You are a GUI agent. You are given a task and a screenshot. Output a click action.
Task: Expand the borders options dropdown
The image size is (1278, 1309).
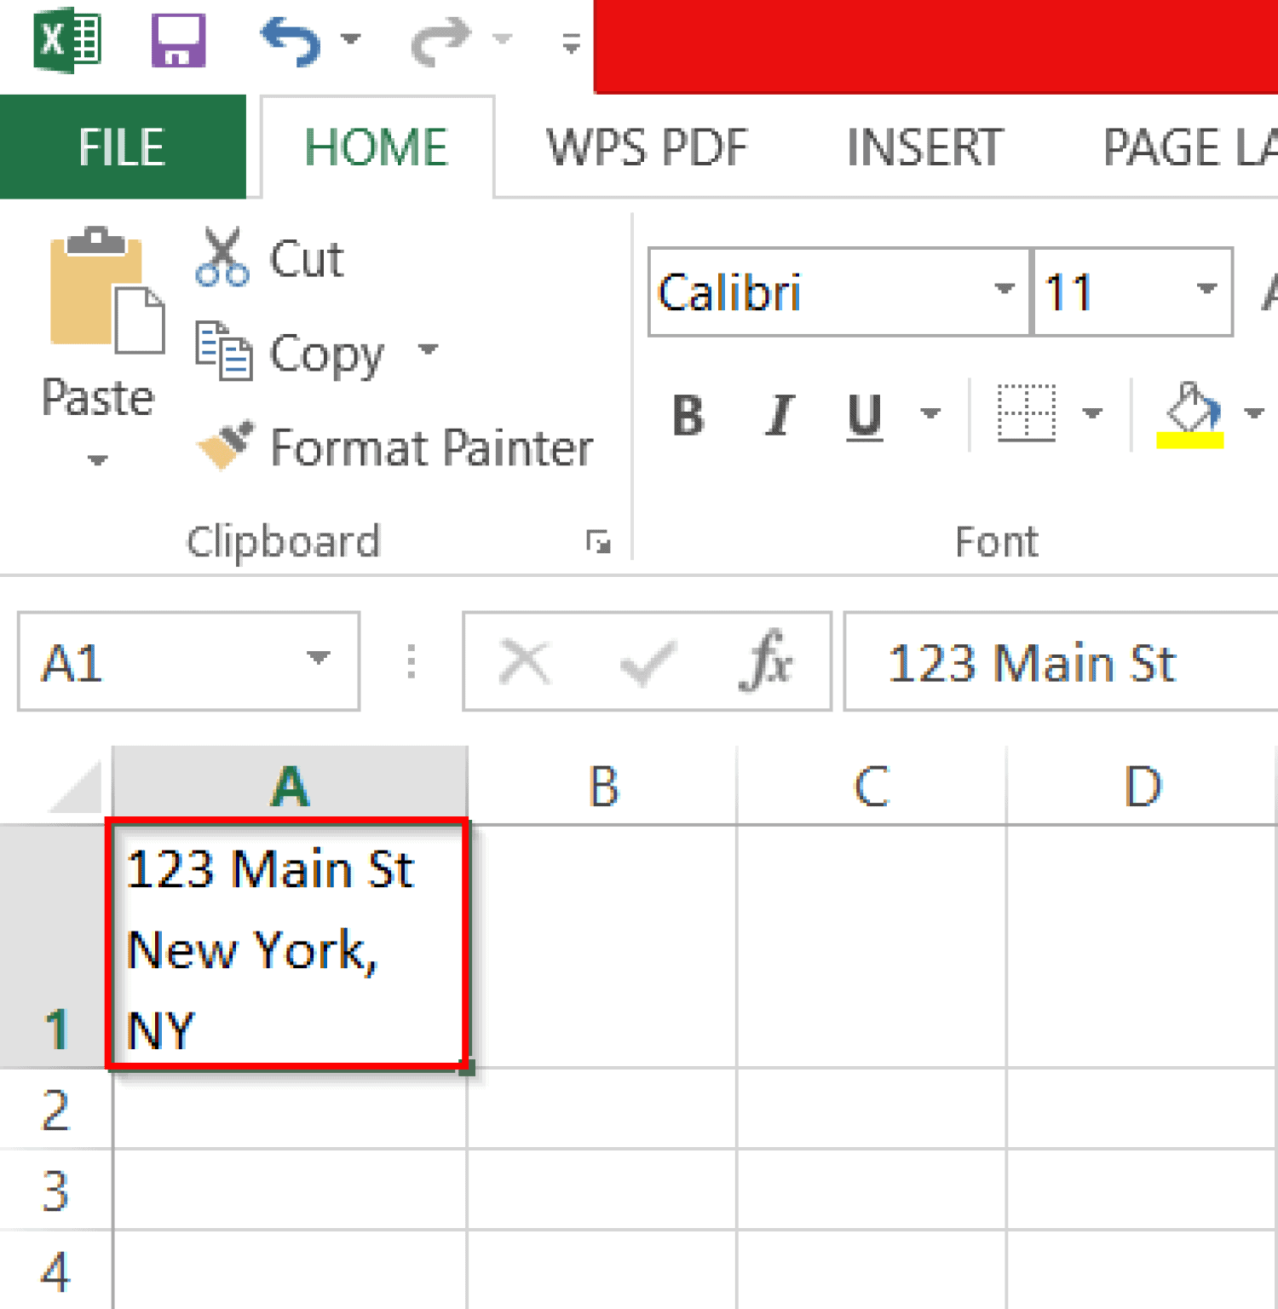coord(1092,414)
